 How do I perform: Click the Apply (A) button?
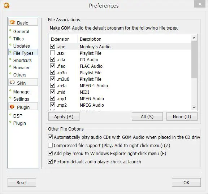tap(64, 117)
